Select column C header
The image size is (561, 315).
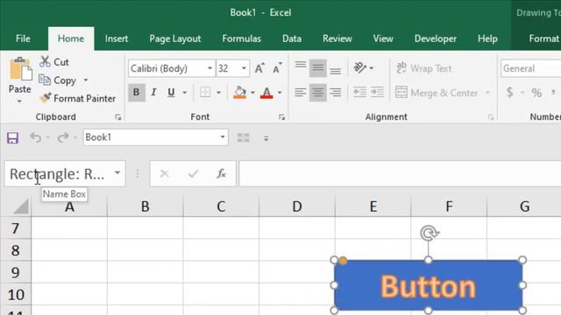pyautogui.click(x=221, y=206)
